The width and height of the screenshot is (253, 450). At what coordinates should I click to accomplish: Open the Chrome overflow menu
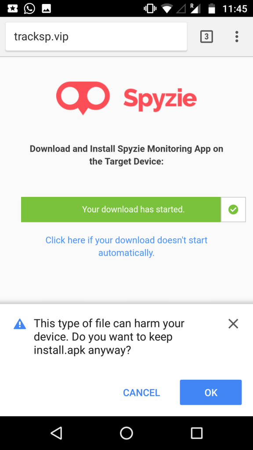(237, 36)
